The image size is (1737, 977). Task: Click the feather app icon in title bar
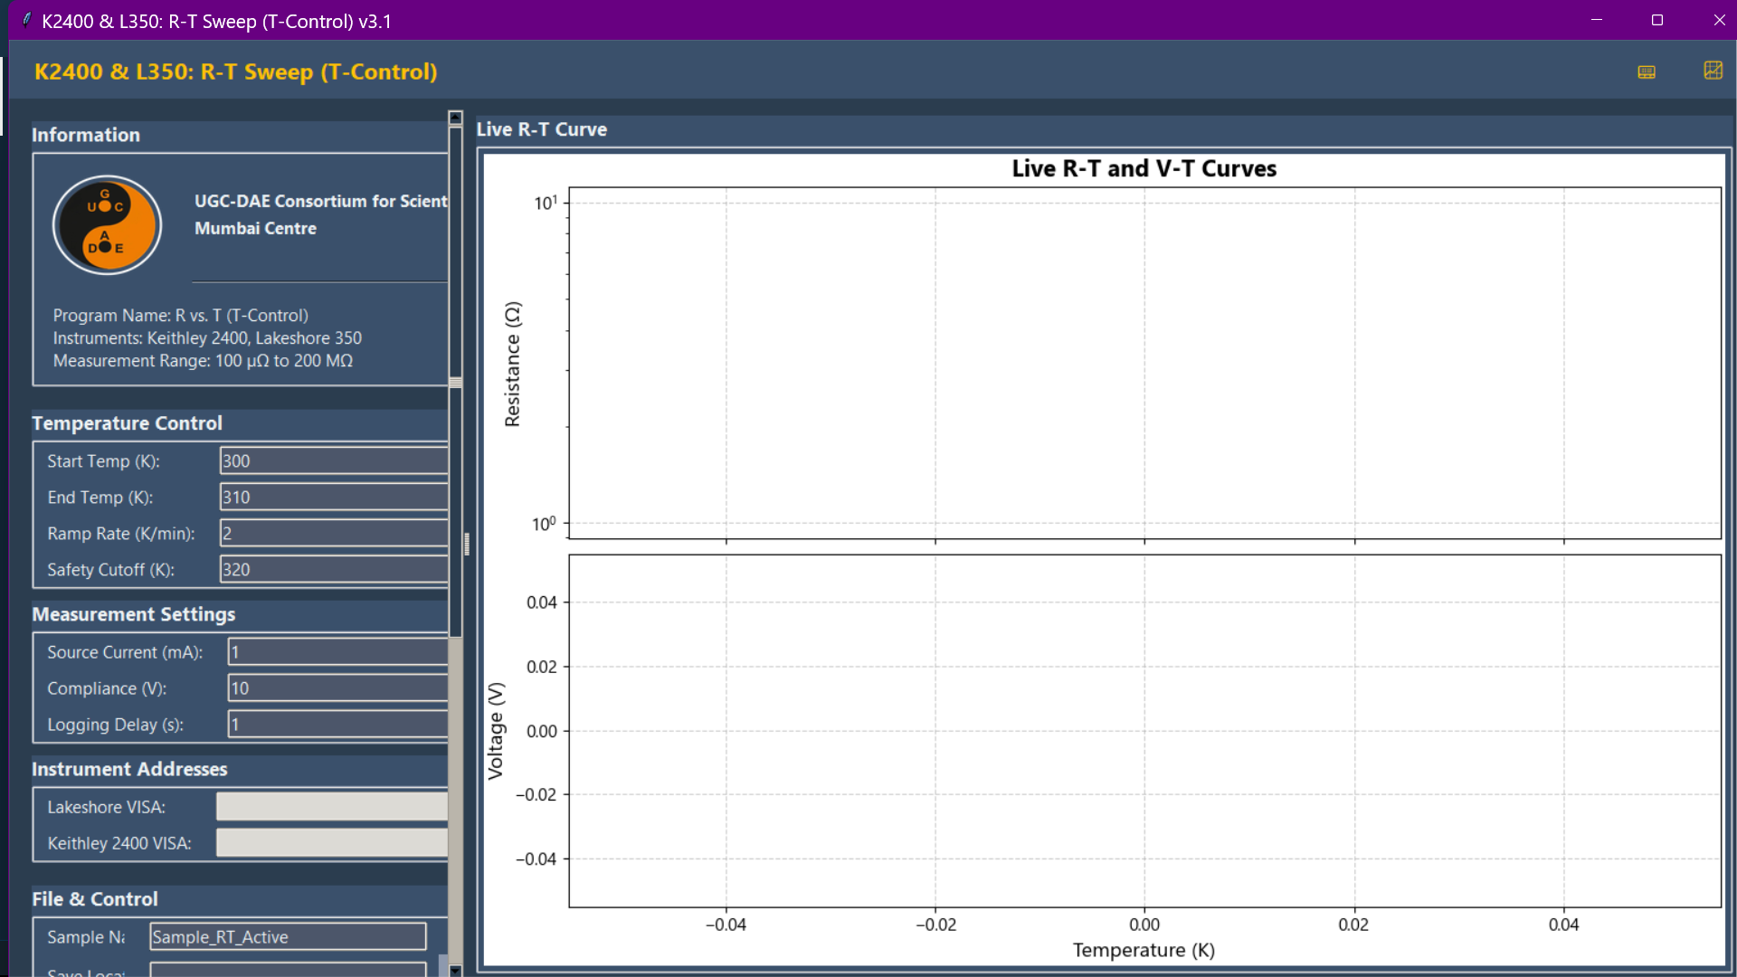coord(26,20)
